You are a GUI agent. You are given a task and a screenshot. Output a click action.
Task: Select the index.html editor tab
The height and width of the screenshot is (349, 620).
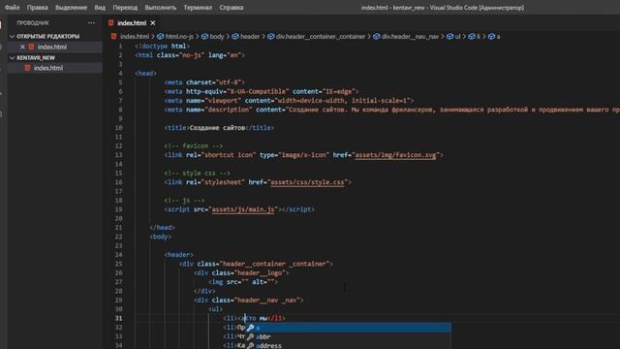[132, 23]
